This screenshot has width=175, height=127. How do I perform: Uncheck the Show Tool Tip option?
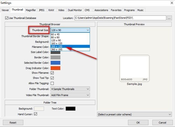click(x=52, y=78)
